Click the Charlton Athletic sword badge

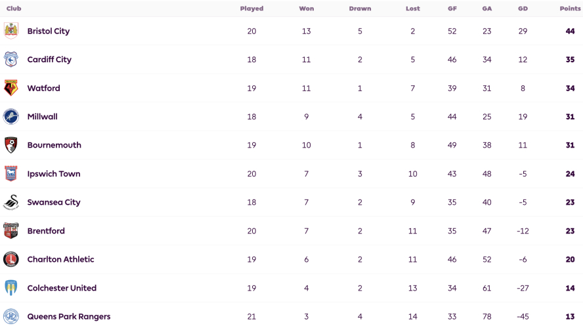click(11, 259)
